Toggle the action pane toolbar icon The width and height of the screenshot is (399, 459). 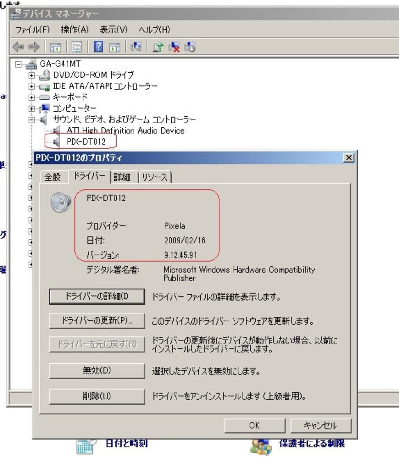[114, 47]
